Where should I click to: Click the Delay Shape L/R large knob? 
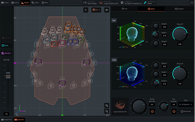pos(180,74)
